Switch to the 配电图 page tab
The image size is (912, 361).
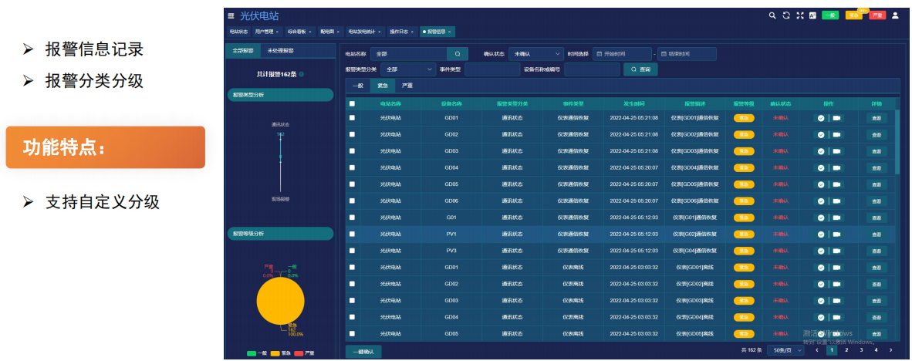coord(330,32)
